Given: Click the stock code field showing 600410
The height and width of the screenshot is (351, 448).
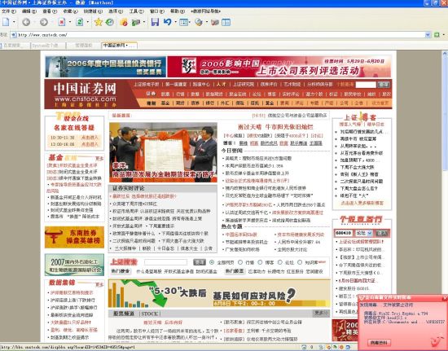Looking at the screenshot, I should coord(344,233).
